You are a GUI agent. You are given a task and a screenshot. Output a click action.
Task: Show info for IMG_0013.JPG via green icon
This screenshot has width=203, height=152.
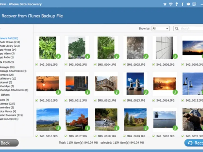(146, 92)
